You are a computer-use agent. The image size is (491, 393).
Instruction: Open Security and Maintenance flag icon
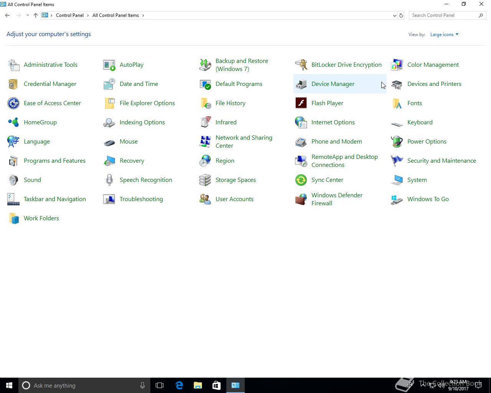(397, 161)
